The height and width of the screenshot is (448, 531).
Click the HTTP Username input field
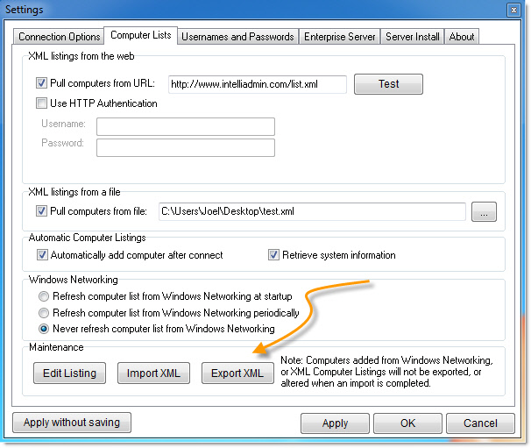tap(186, 126)
